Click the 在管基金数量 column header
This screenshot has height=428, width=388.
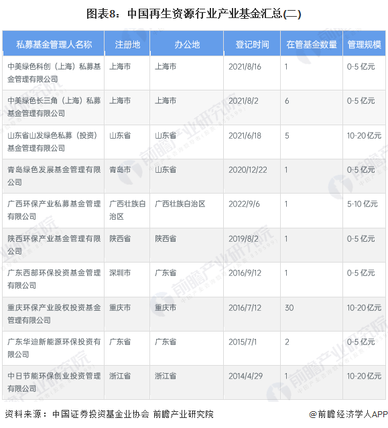[x=312, y=44]
